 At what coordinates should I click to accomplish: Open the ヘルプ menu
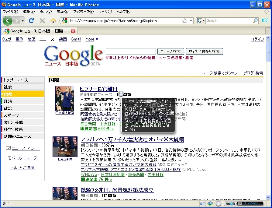point(123,12)
